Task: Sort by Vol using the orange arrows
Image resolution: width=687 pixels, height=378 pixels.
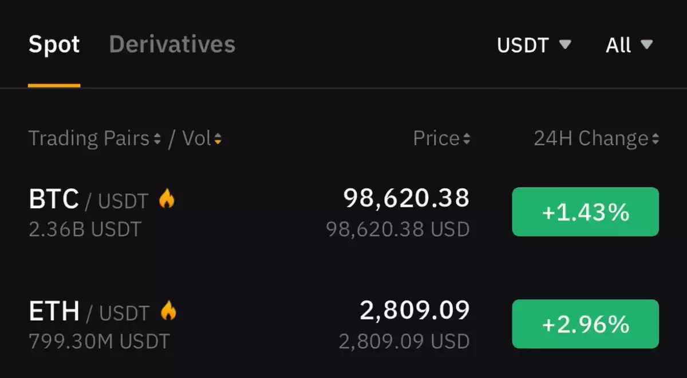Action: click(x=218, y=139)
